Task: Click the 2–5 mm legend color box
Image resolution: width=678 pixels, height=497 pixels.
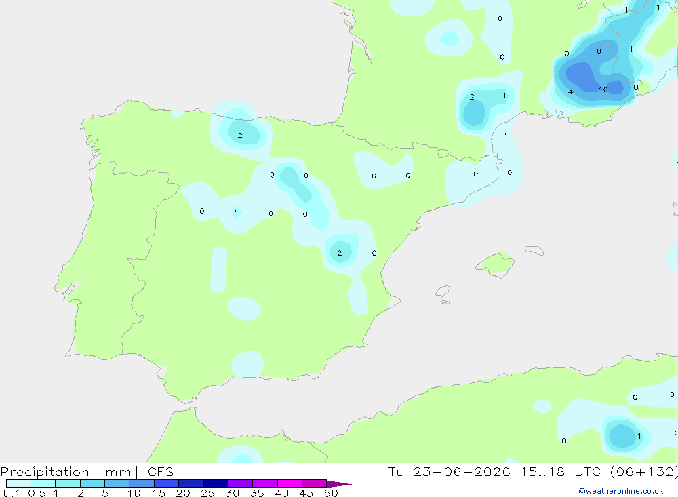Action: [x=92, y=483]
